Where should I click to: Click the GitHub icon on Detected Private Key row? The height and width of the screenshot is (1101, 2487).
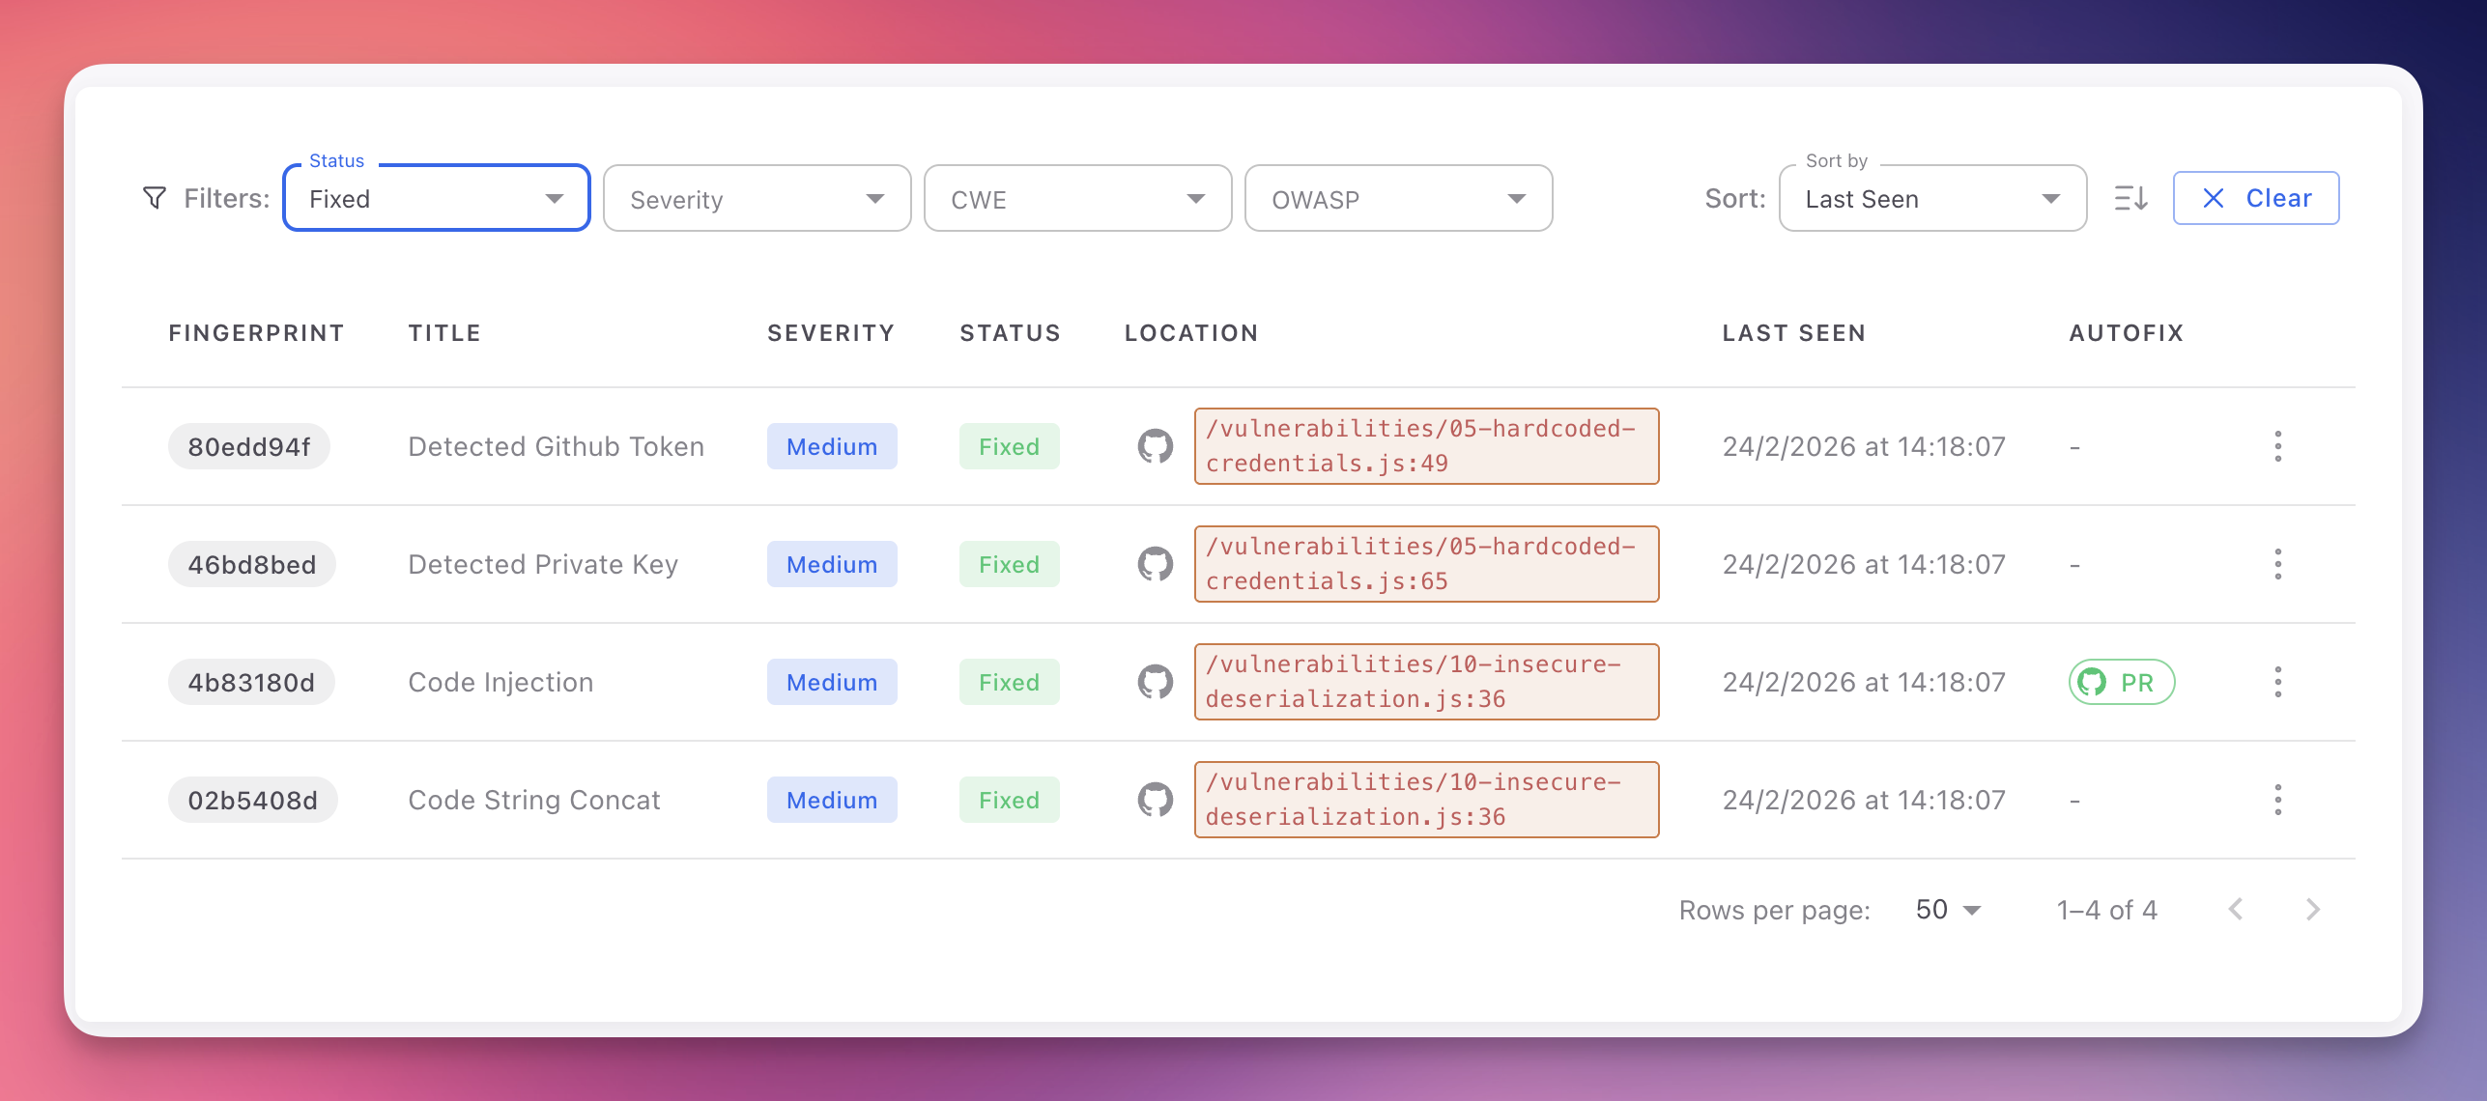[x=1156, y=564]
